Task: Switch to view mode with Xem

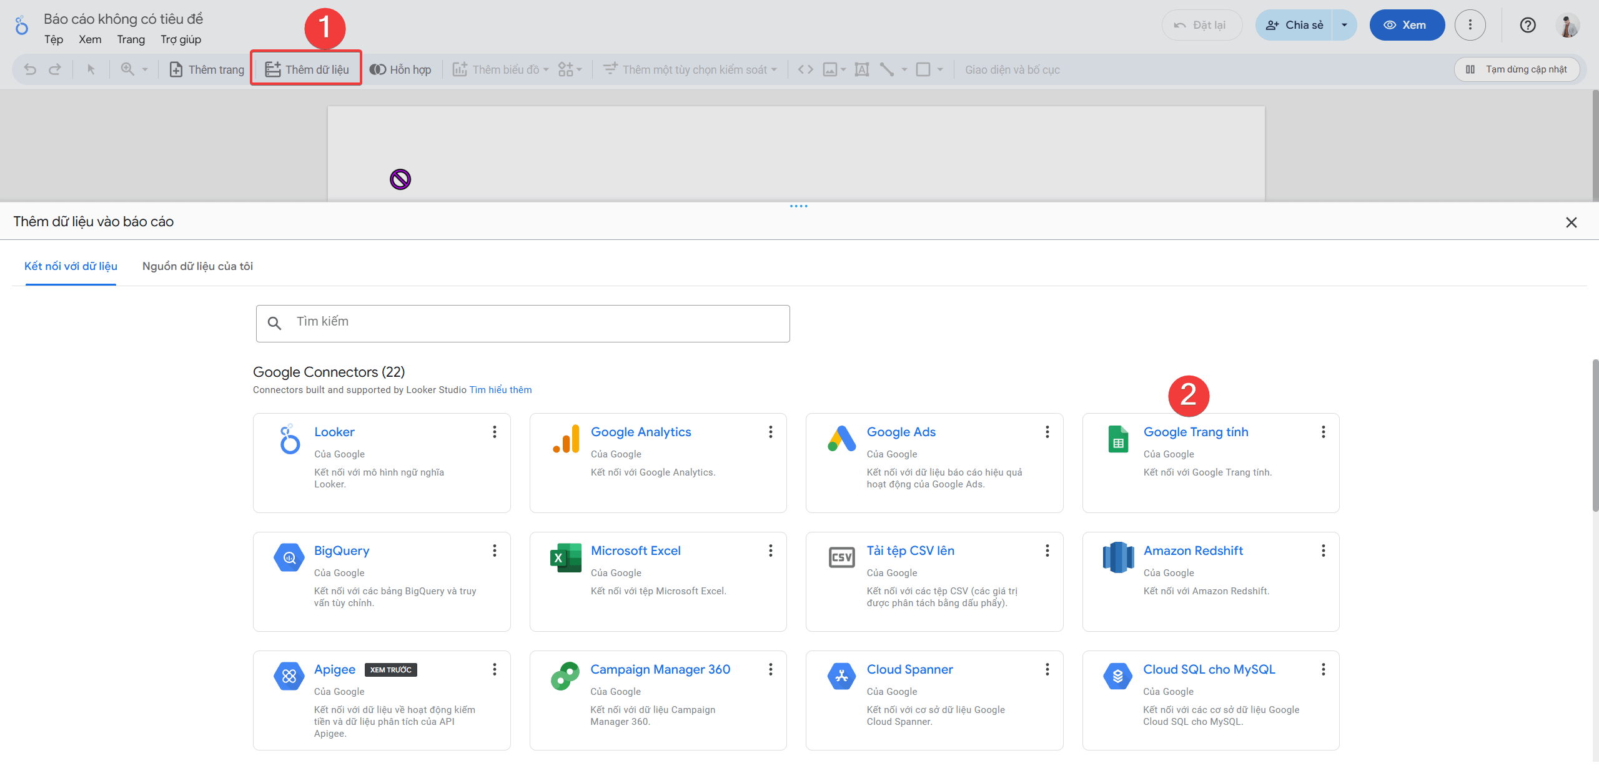Action: (1407, 25)
